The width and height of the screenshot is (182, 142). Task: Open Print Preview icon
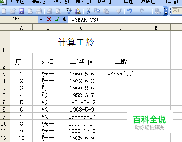point(58,11)
